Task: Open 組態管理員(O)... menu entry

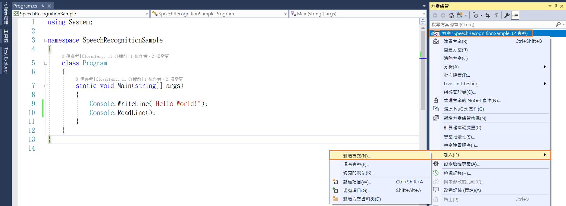Action: (490, 92)
